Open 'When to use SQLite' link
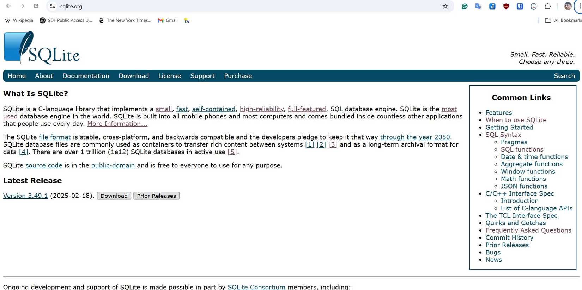Screen dimensions: 582x290 516,120
